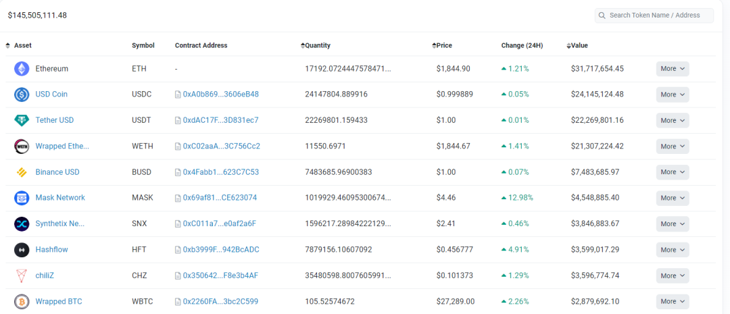
Task: Open the Synthetix Ne... asset link
Action: coord(60,224)
